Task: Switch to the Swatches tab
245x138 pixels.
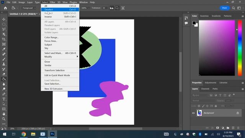Action: (204, 16)
